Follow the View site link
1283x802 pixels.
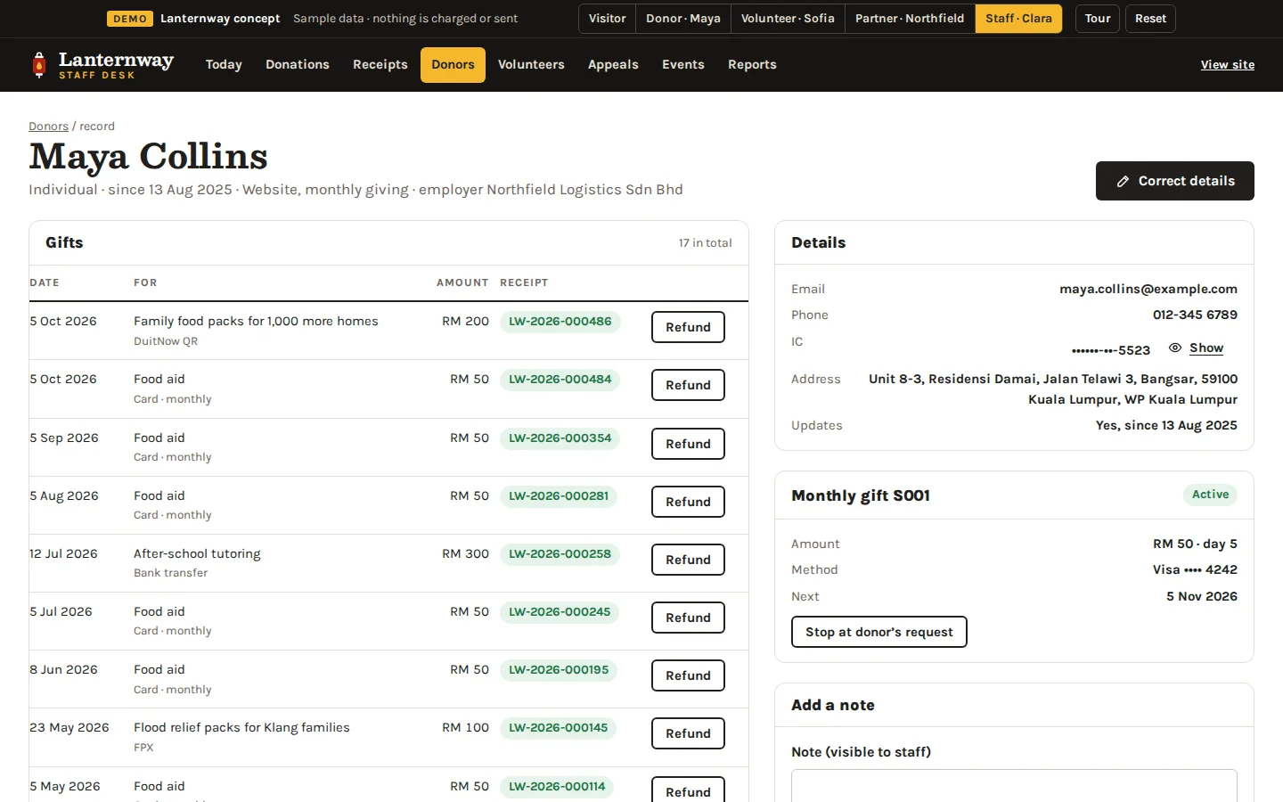[1228, 65]
